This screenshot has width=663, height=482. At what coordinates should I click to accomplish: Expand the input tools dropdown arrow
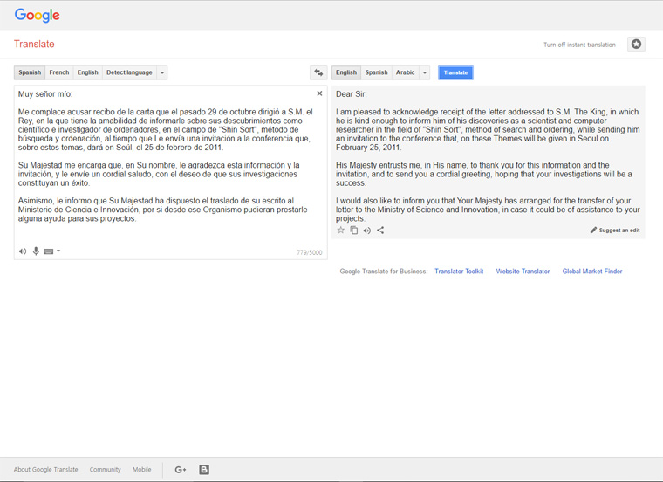pos(58,251)
